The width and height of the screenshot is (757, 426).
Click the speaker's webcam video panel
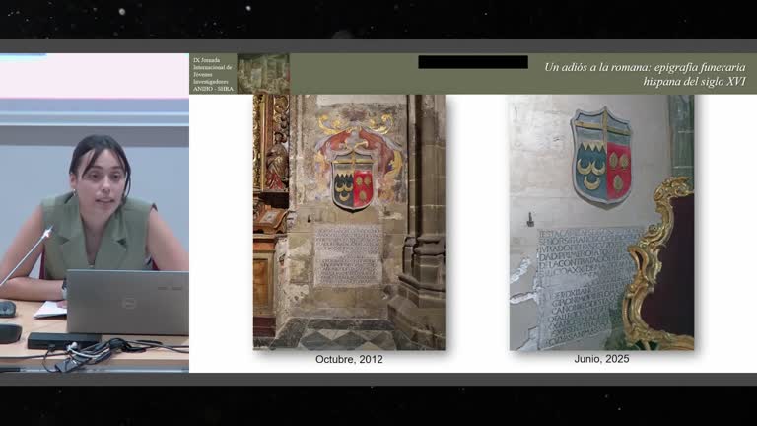click(x=95, y=213)
